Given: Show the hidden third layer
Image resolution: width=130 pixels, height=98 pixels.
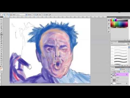Looking at the screenshot, I should 112,81.
